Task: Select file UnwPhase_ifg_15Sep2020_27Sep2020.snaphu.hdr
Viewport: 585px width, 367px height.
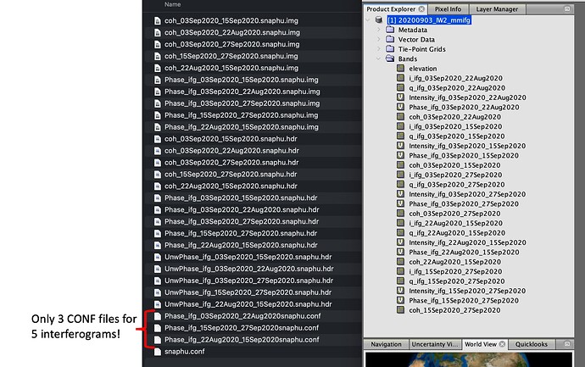Action: [x=248, y=292]
